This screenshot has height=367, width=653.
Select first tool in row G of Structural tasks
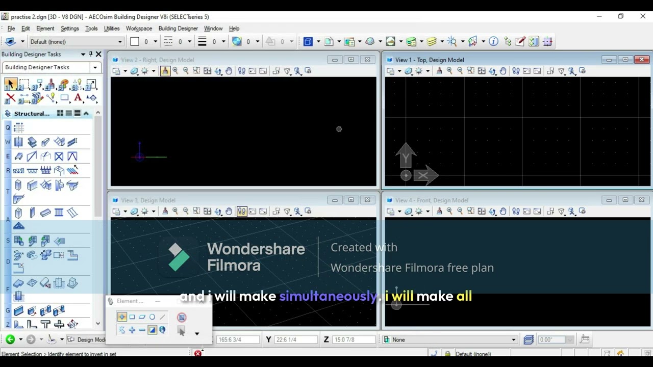point(19,310)
